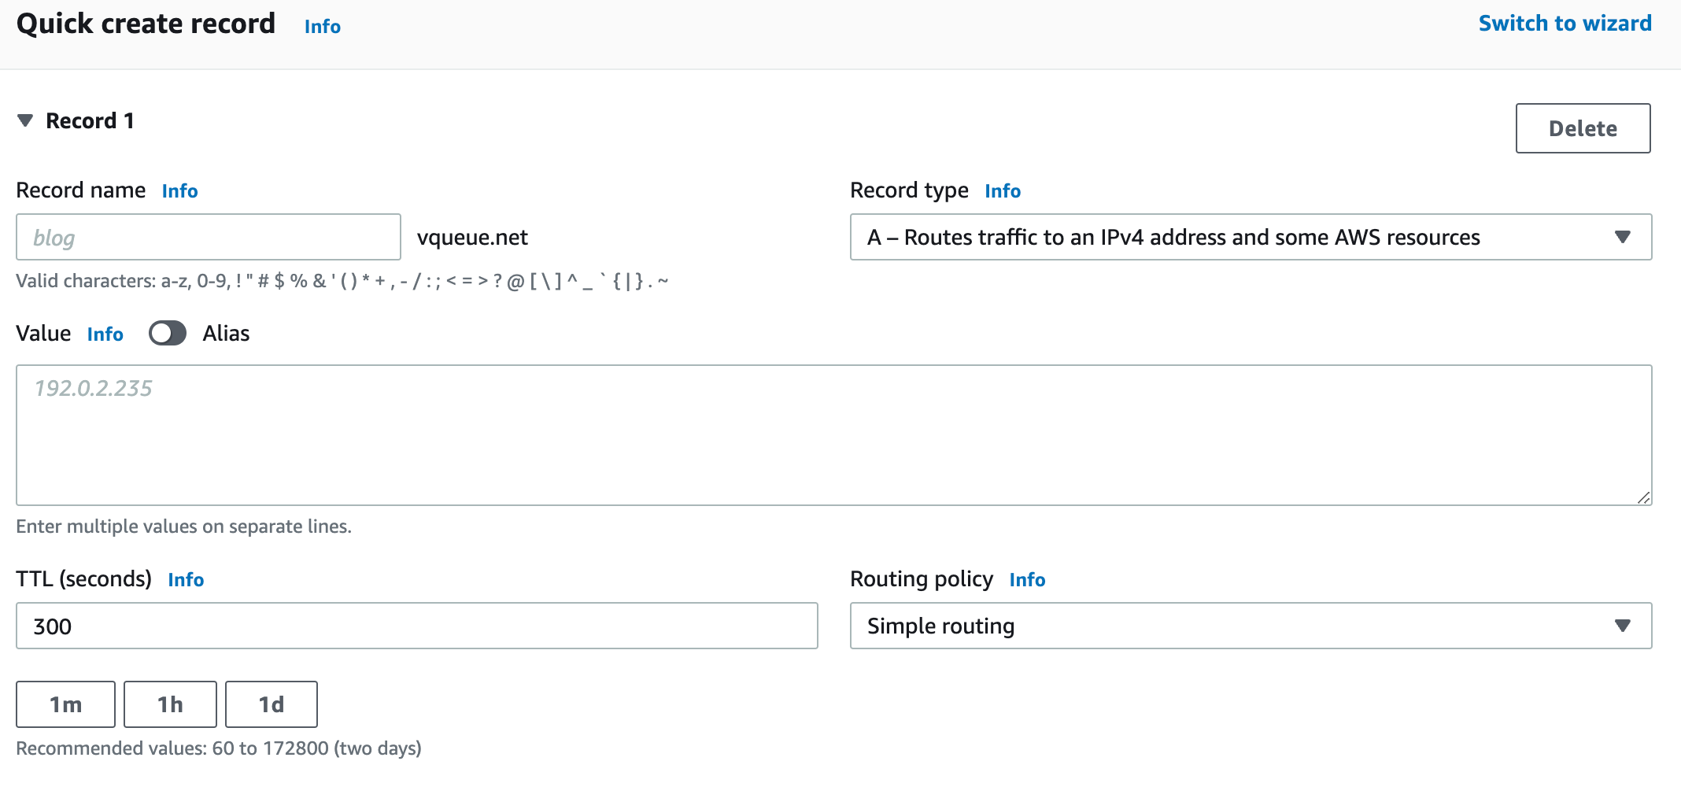The image size is (1681, 798).
Task: Click the Valid characters hint text
Action: [x=342, y=281]
